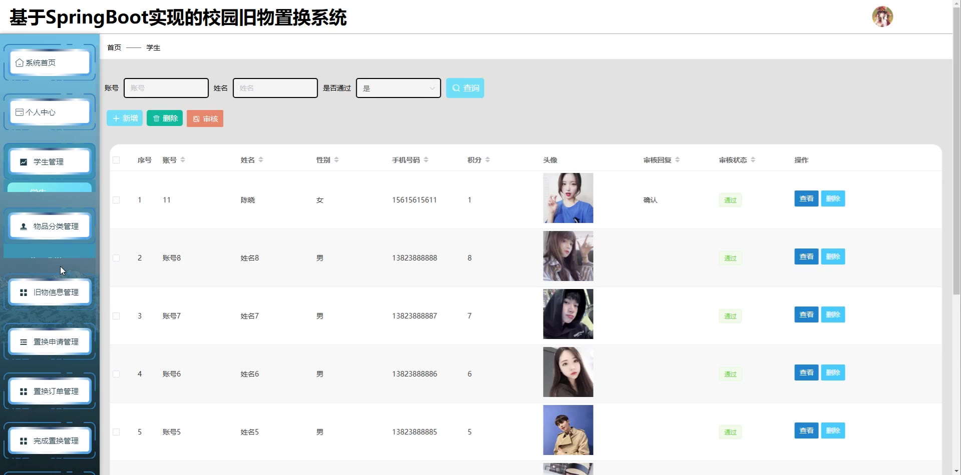
Task: Click the page vertical scrollbar thumb
Action: click(956, 150)
